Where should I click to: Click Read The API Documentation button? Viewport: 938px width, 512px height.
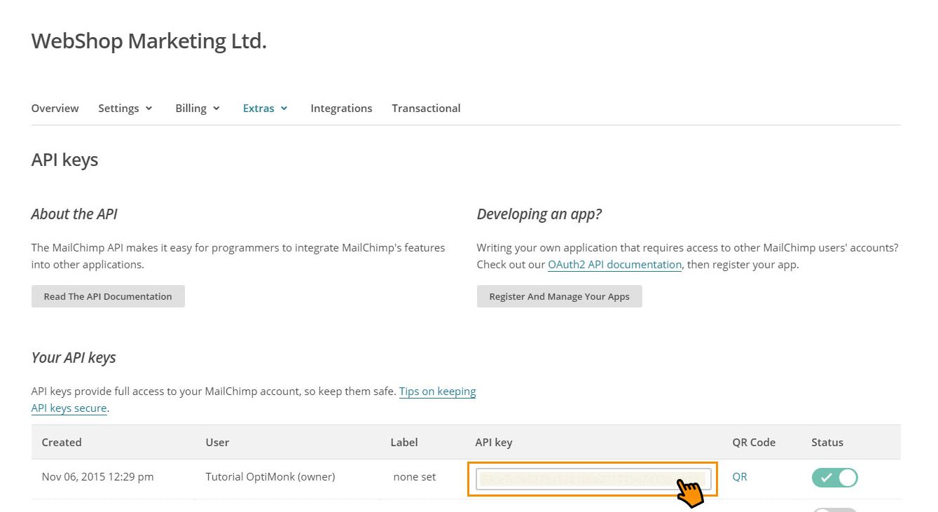[x=108, y=296]
